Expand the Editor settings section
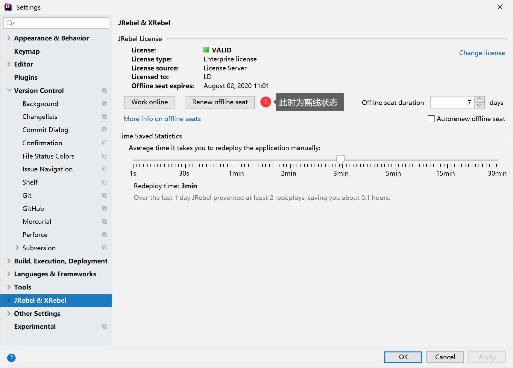The height and width of the screenshot is (368, 513). tap(9, 64)
